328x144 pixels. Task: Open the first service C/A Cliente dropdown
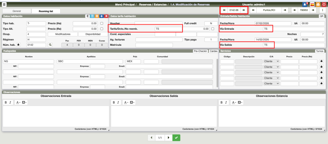coord(271,61)
